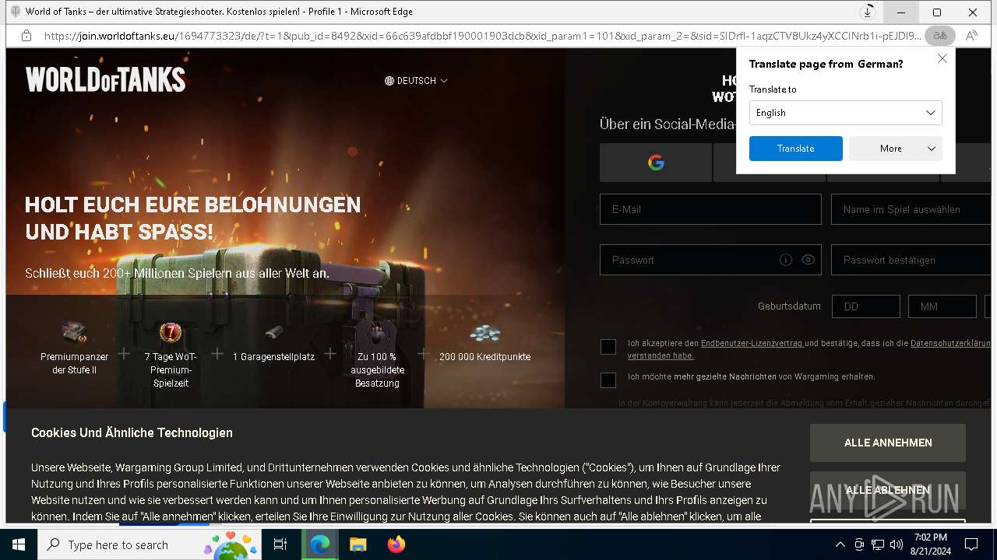The width and height of the screenshot is (997, 560).
Task: Toggle password visibility eye icon
Action: click(808, 260)
